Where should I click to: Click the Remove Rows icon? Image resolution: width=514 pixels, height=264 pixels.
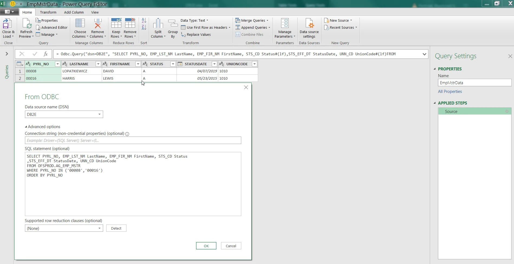coord(130,23)
